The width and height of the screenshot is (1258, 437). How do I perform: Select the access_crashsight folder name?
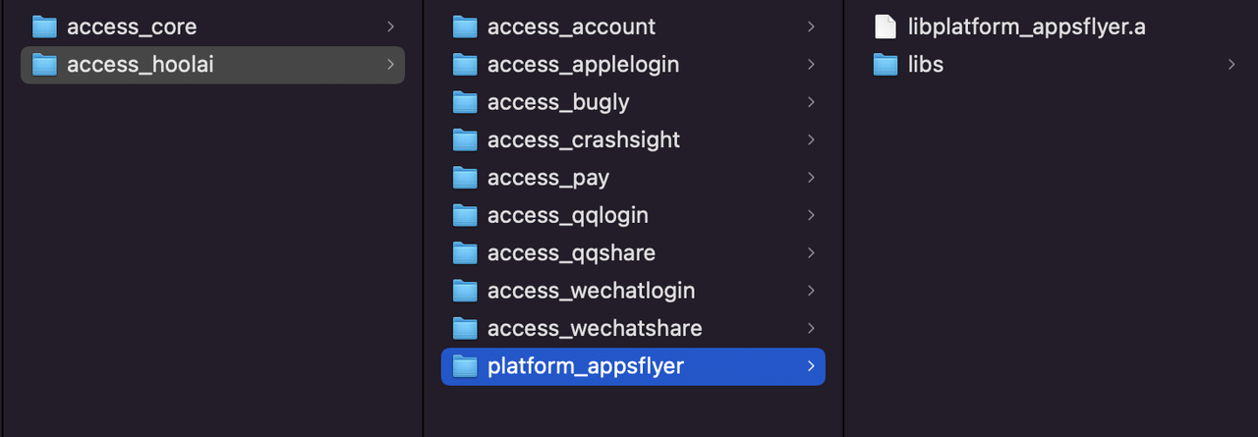tap(584, 140)
